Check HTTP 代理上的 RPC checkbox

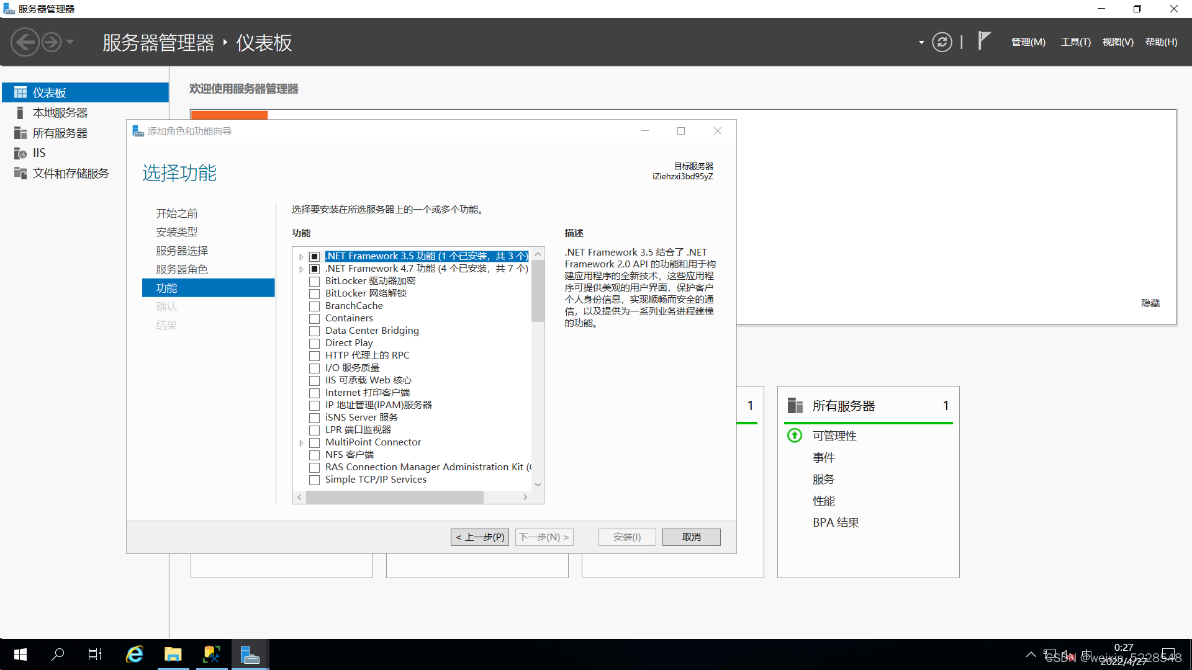click(315, 356)
